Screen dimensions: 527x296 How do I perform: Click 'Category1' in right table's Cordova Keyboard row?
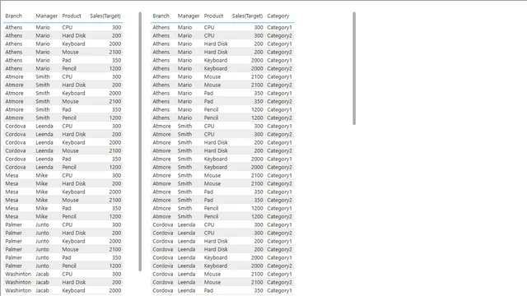pos(279,257)
